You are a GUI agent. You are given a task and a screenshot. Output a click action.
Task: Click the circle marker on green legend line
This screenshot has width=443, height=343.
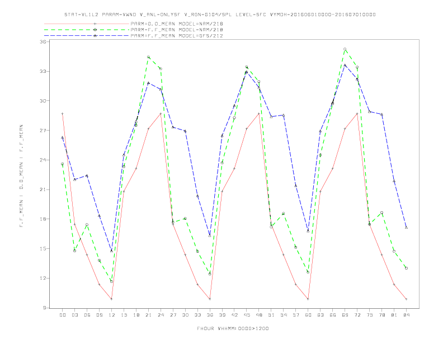[x=95, y=30]
